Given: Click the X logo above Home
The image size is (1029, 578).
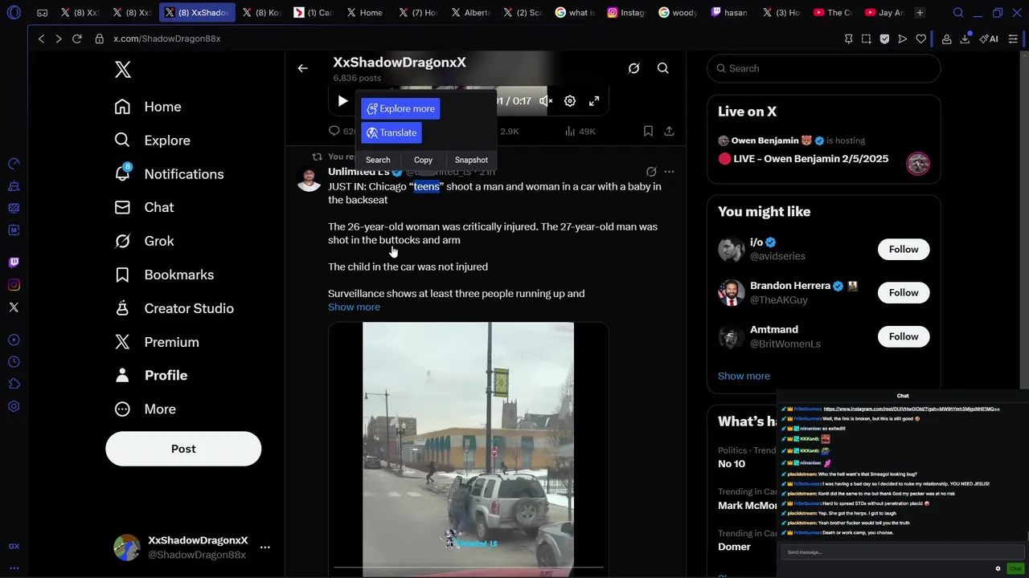Looking at the screenshot, I should (x=123, y=70).
